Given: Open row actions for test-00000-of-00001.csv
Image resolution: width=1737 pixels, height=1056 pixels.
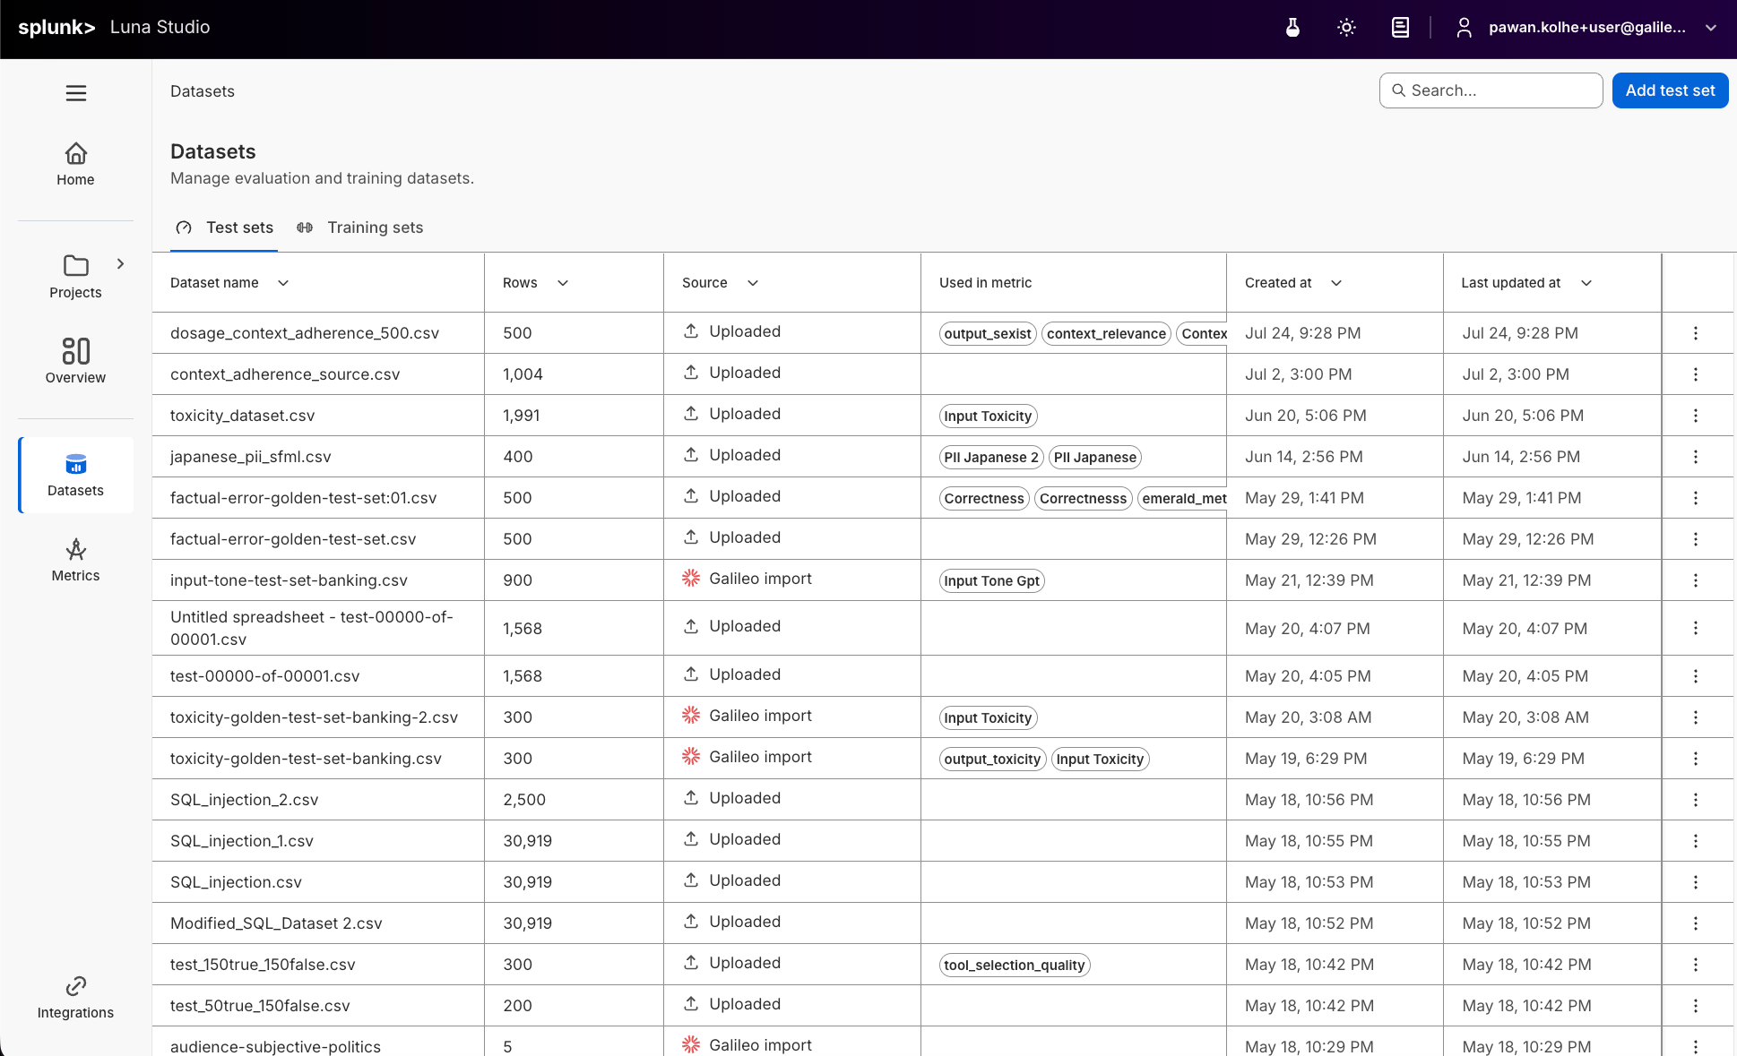Looking at the screenshot, I should coord(1696,676).
